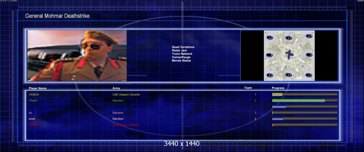364x152 pixels.
Task: Click the Toxin Network ability text
Action: coord(182,54)
